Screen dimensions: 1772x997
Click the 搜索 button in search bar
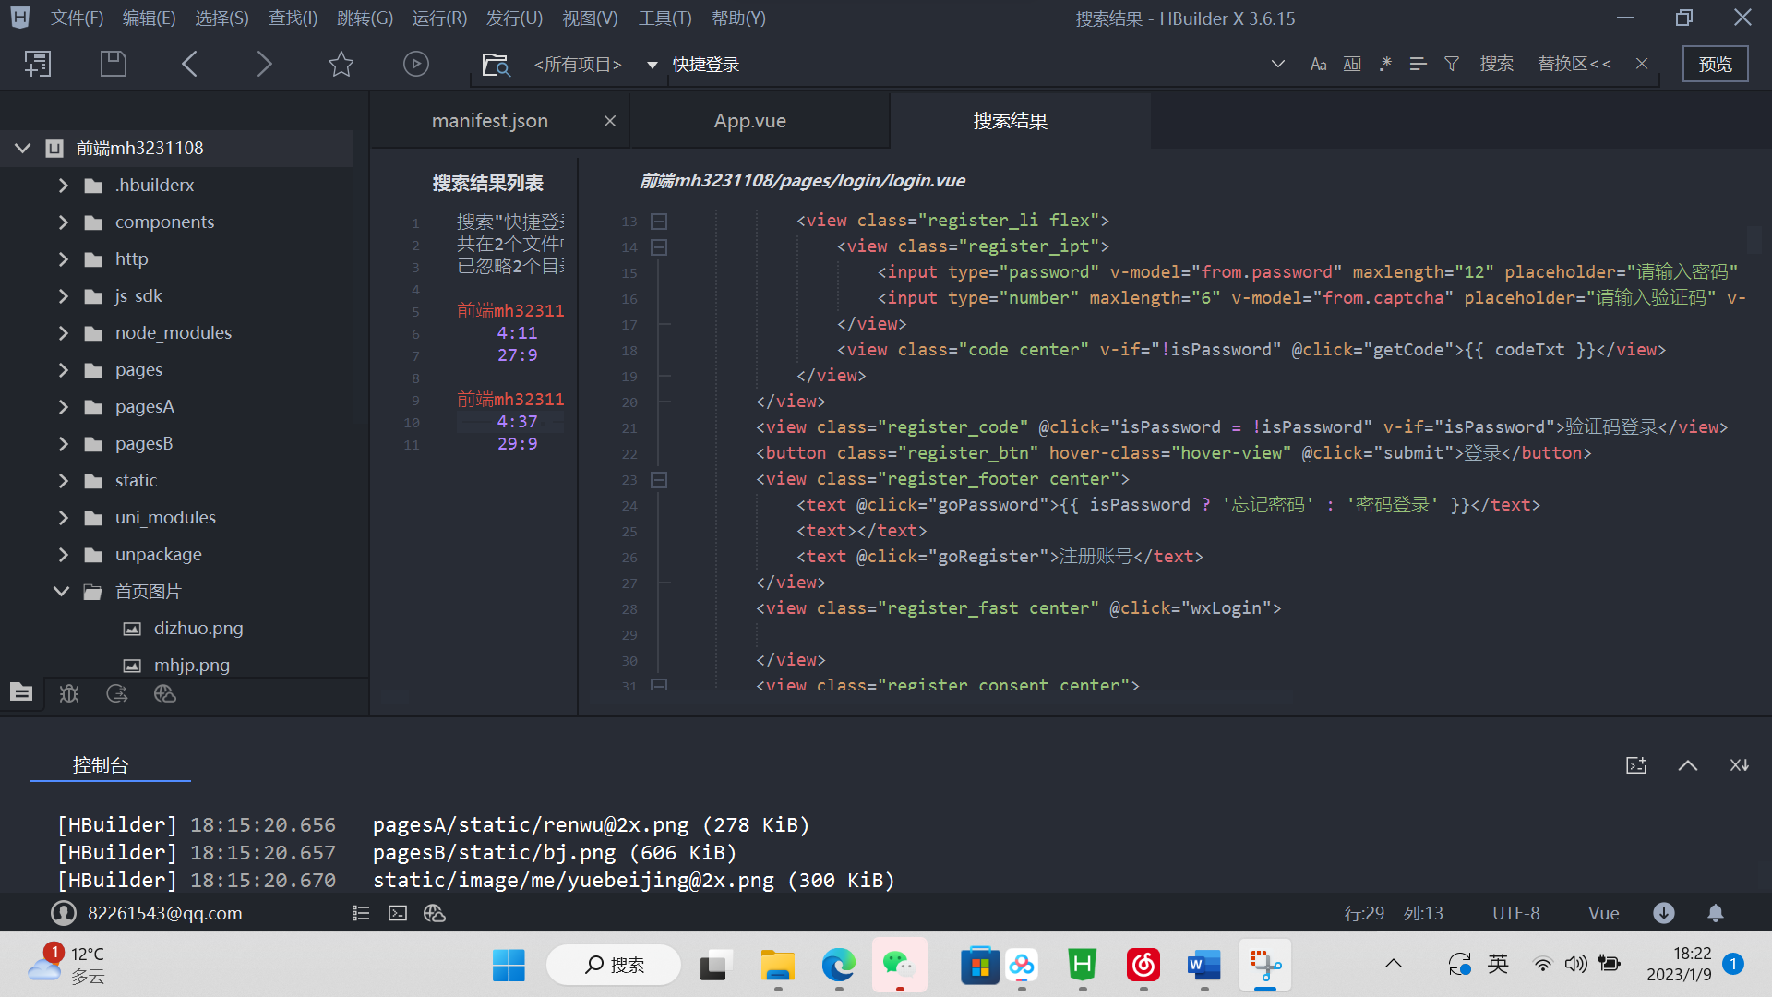1497,64
